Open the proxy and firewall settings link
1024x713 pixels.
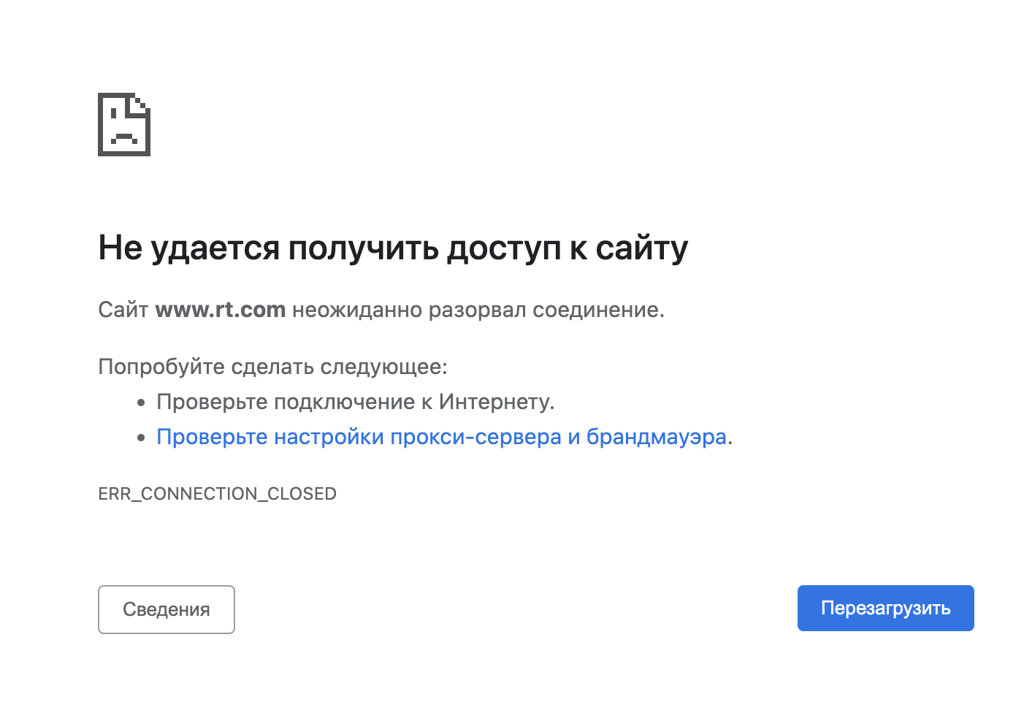(x=442, y=437)
